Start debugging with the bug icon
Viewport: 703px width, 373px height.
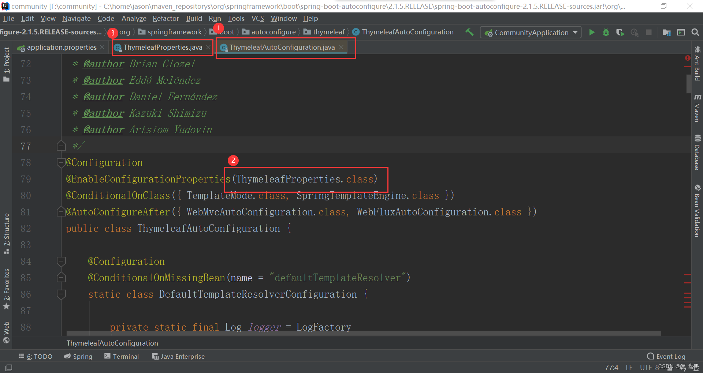[606, 32]
